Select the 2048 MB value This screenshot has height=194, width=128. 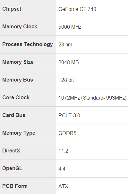click(x=69, y=62)
